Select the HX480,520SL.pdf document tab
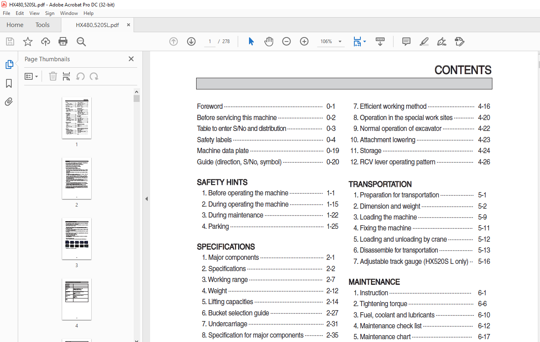540x342 pixels. 97,25
